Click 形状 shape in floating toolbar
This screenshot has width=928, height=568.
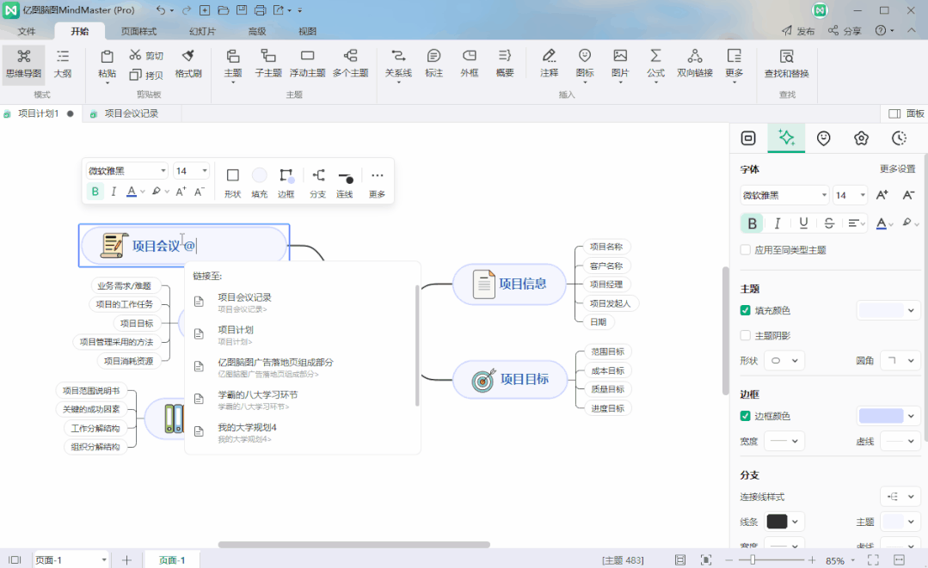[232, 183]
